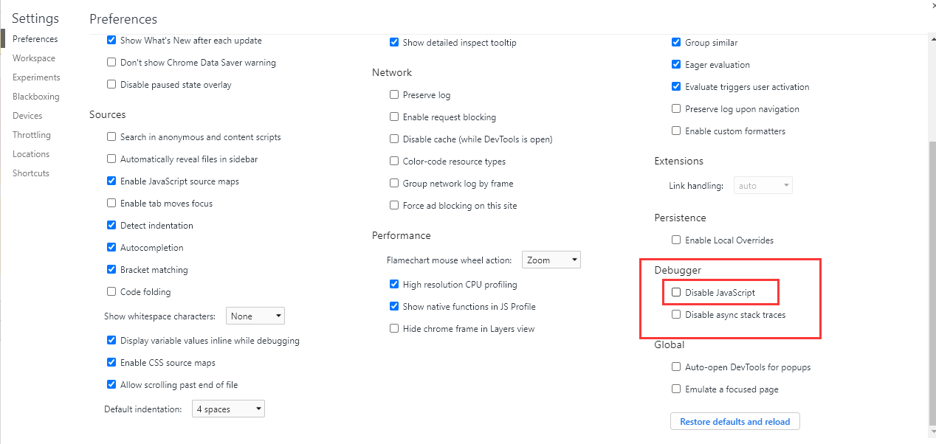Toggle Auto-open DevTools for popups
This screenshot has height=444, width=936.
pos(676,367)
